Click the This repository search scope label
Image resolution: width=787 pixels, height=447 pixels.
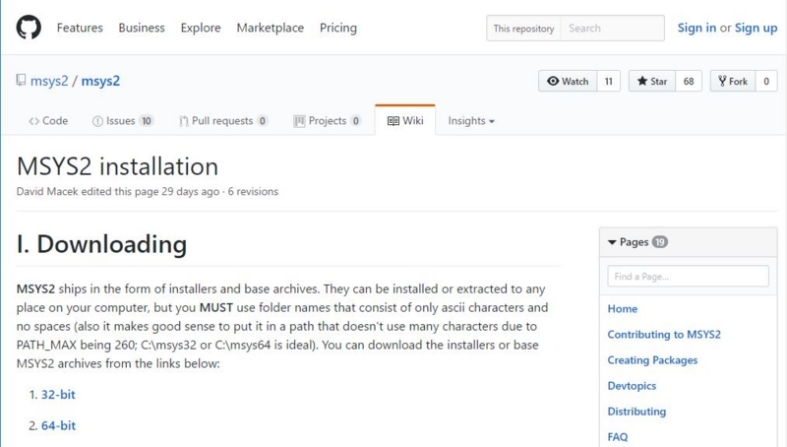523,29
